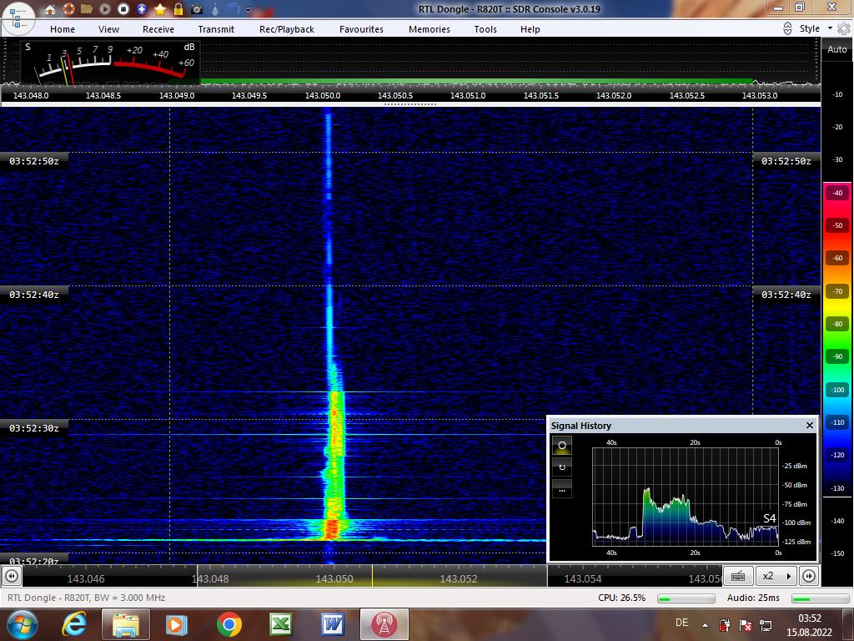Viewport: 854px width, 641px height.
Task: Click 143.046 on the bottom frequency bar
Action: click(x=86, y=579)
